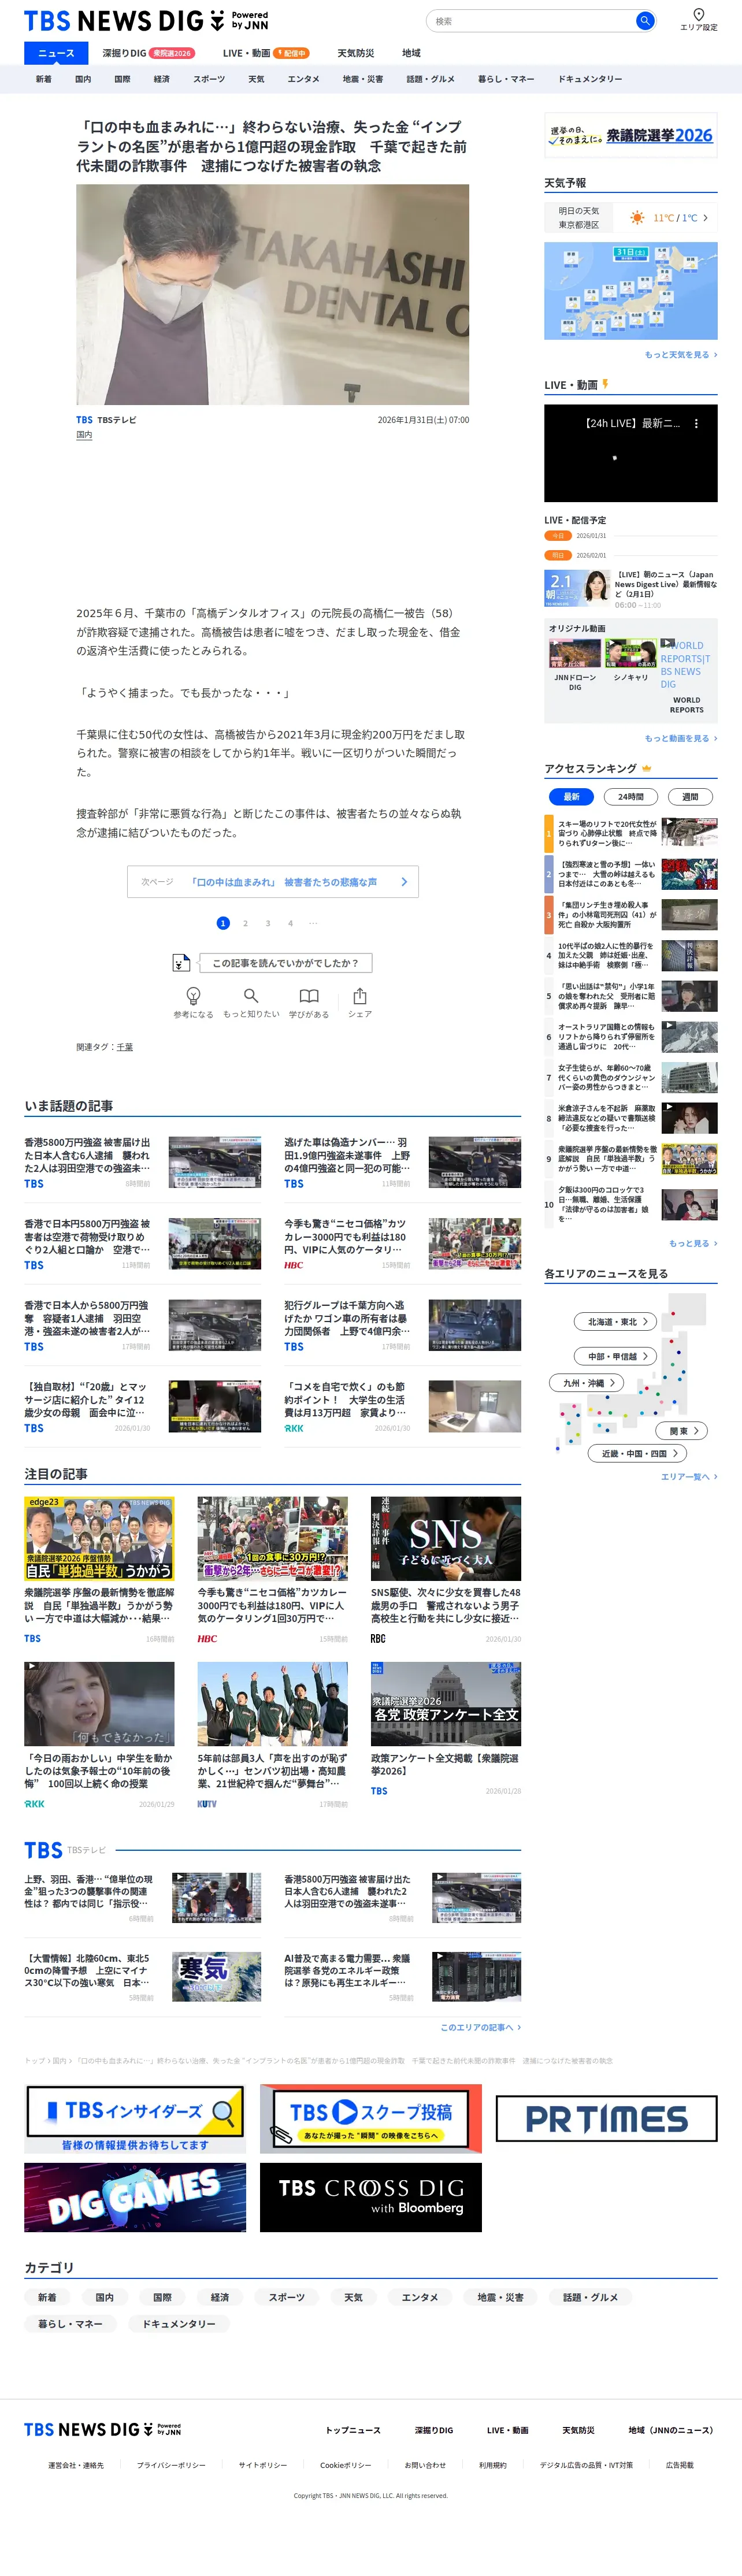This screenshot has width=742, height=2576.
Task: Click エリア一覧へ link
Action: point(689,1476)
